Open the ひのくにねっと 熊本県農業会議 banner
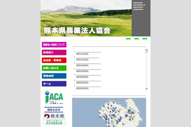This screenshot has width=191, height=127. point(54,122)
